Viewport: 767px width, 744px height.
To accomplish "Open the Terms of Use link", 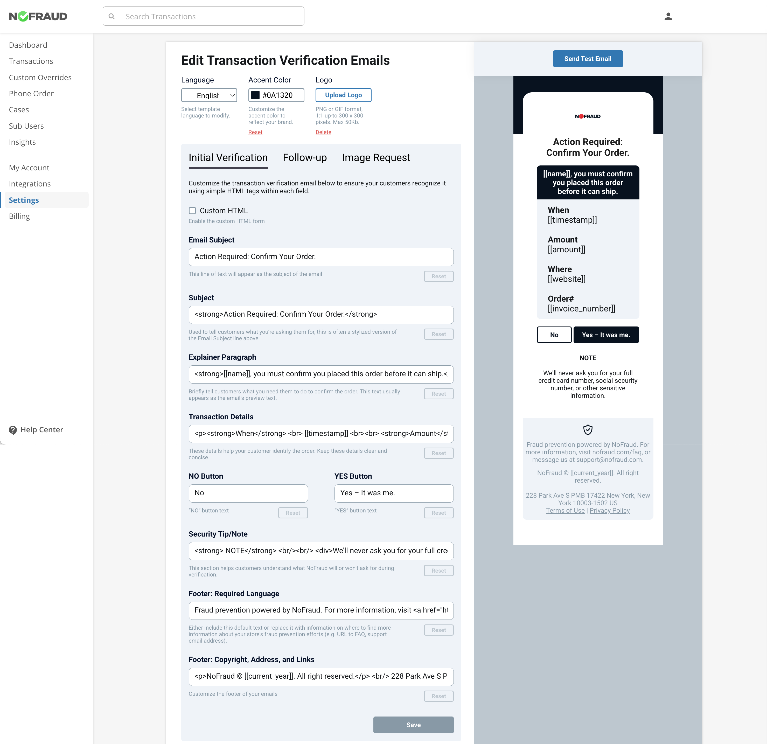I will [565, 510].
